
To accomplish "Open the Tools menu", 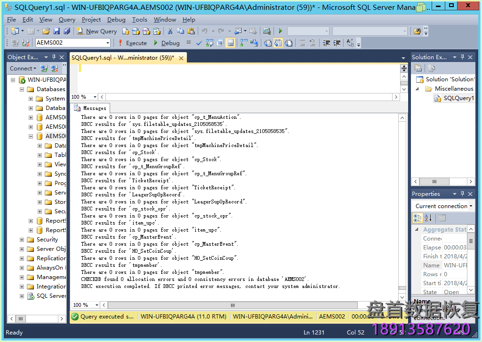I will [x=139, y=20].
